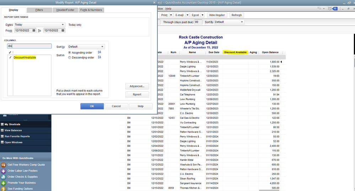This screenshot has width=355, height=191.
Task: Click the See Funding Options icon
Action: pos(3,189)
